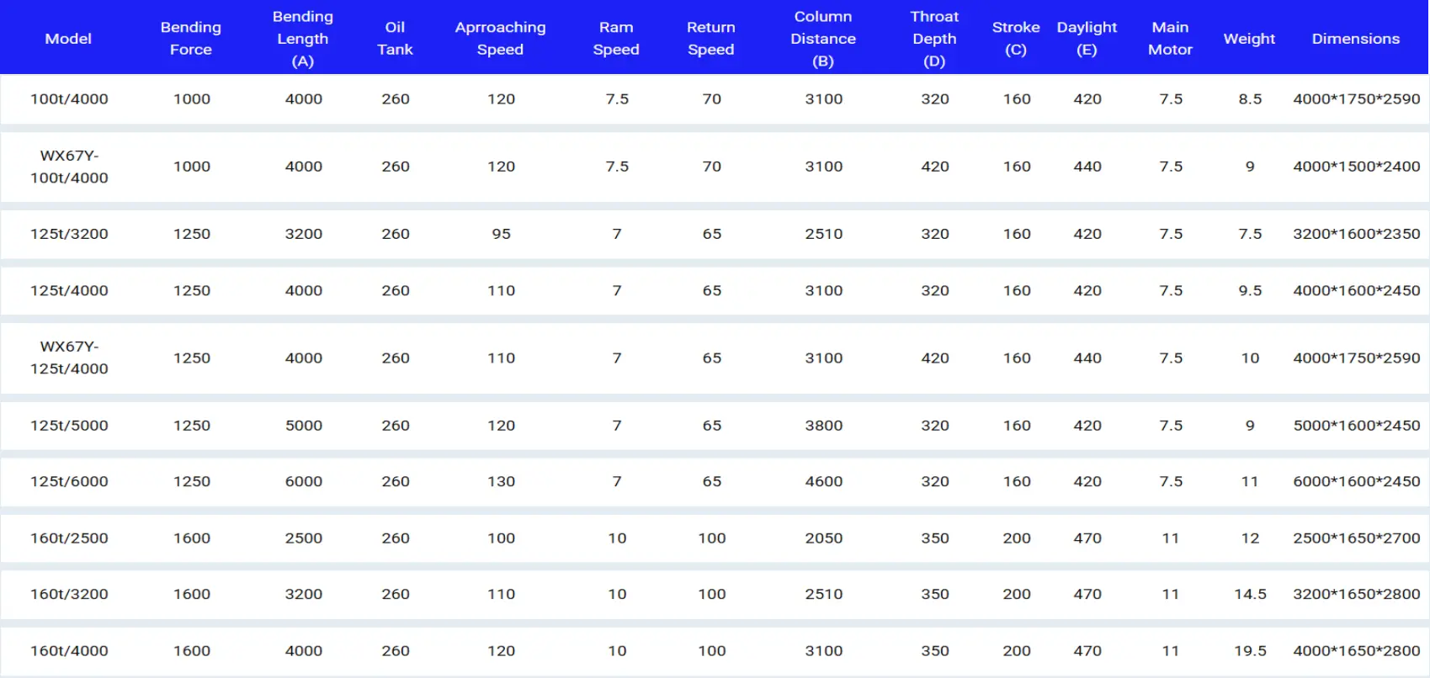Viewport: 1430px width, 678px height.
Task: Click the Aprroaching Speed column header
Action: click(500, 39)
